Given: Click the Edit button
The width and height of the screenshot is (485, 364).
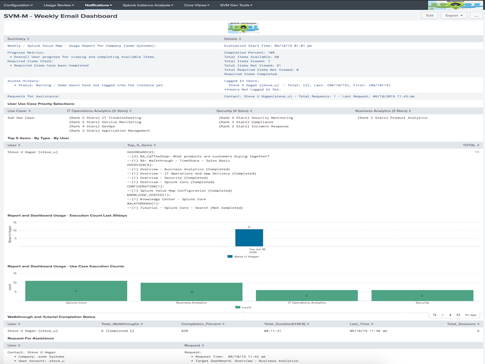Looking at the screenshot, I should click(x=430, y=15).
